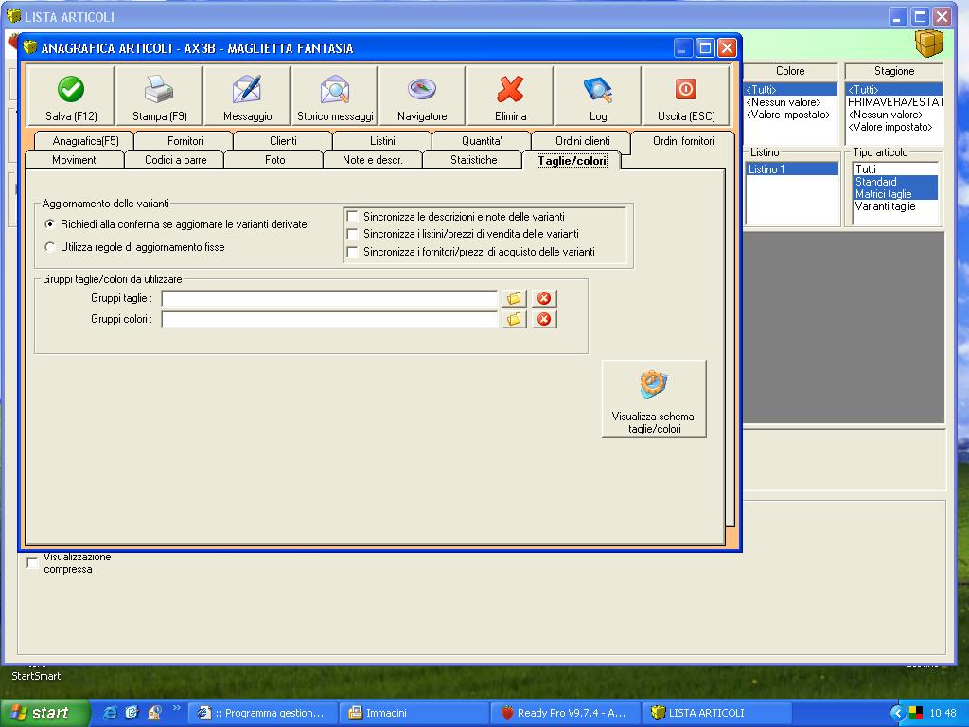Viewport: 969px width, 727px height.
Task: Select PRIMAVERA/ESTATE in Stagione list
Action: point(893,102)
